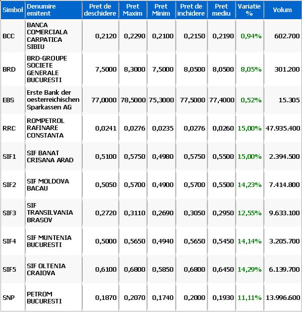The height and width of the screenshot is (312, 302).
Task: Select the RRC symbol cell
Action: pos(9,129)
